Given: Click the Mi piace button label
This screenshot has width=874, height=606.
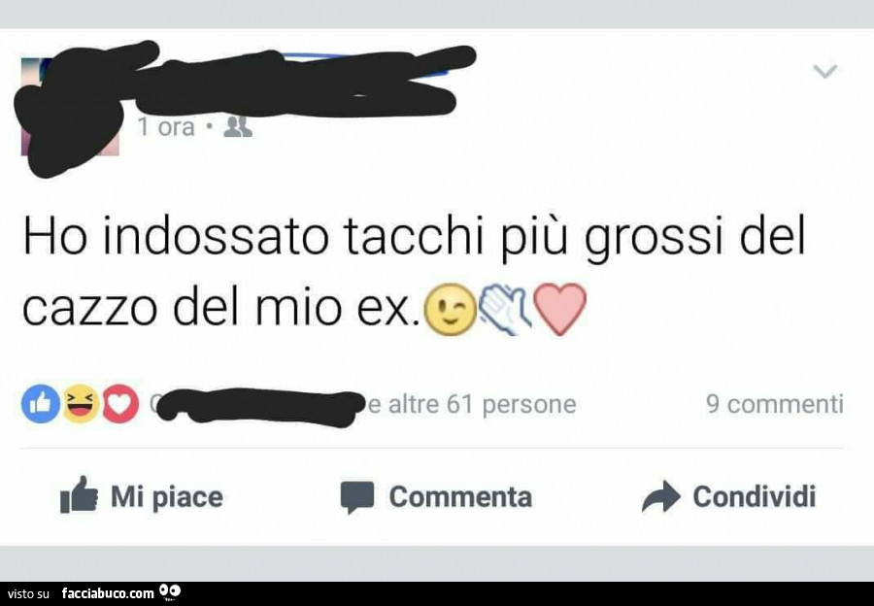Looking at the screenshot, I should [x=167, y=496].
